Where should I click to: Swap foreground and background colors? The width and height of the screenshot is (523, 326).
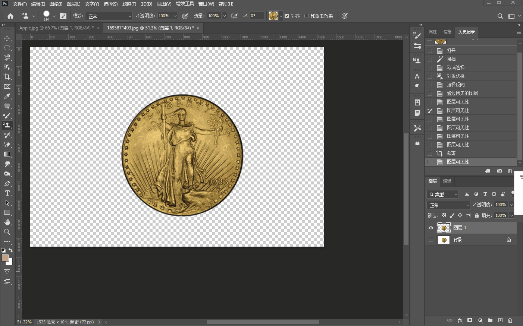[x=10, y=250]
